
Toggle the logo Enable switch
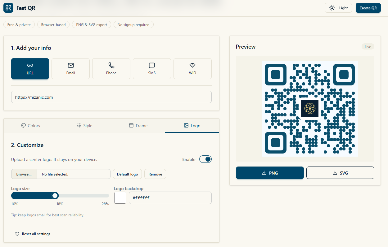205,159
